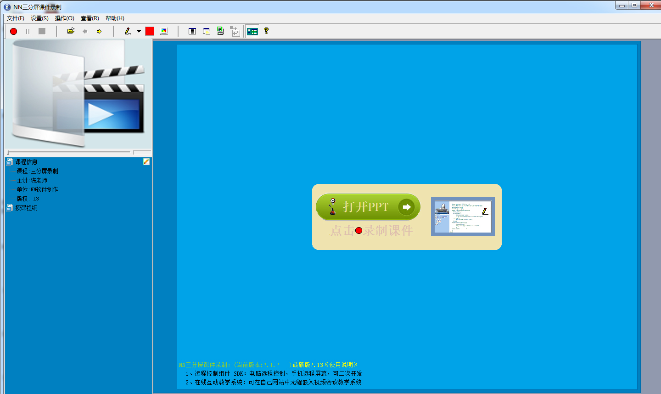Click the computer monitor toolbar icon
This screenshot has width=661, height=394.
221,31
